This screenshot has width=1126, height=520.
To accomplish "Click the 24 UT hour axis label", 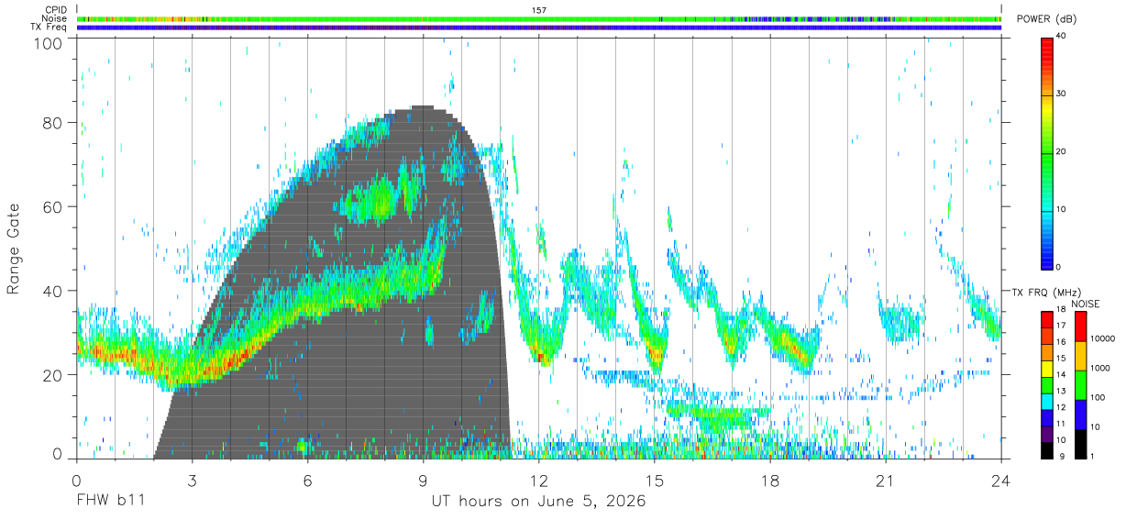I will pos(1001,481).
